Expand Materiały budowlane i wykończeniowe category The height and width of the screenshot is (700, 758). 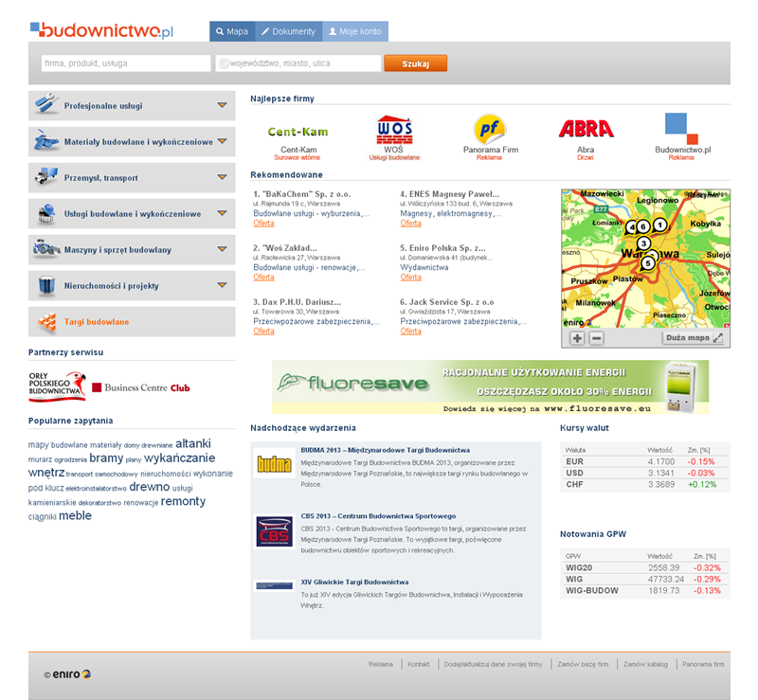222,141
